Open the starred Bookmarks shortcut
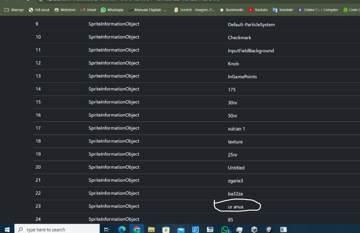 (231, 10)
